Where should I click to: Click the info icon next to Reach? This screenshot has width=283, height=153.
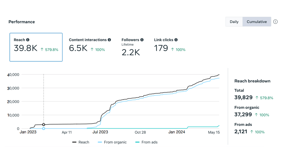point(28,40)
